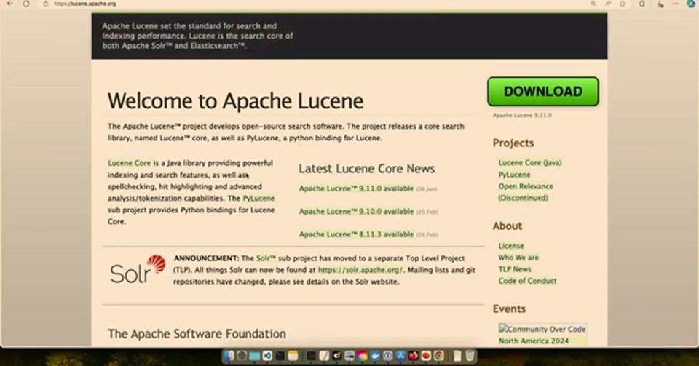This screenshot has width=699, height=366.
Task: Click Community Over Code North America 2024 image
Action: (x=542, y=335)
